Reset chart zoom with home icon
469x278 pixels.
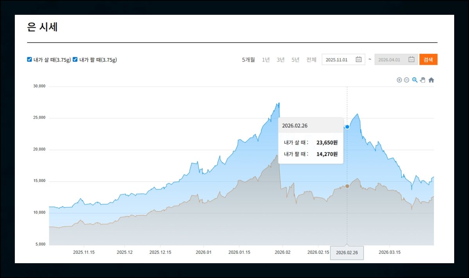431,80
